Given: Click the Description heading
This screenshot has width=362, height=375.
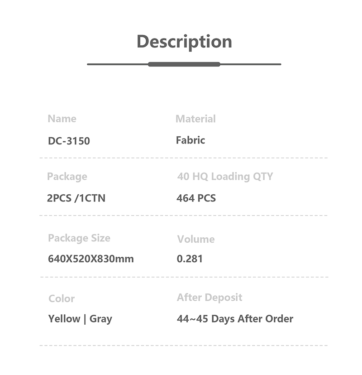Looking at the screenshot, I should 184,42.
